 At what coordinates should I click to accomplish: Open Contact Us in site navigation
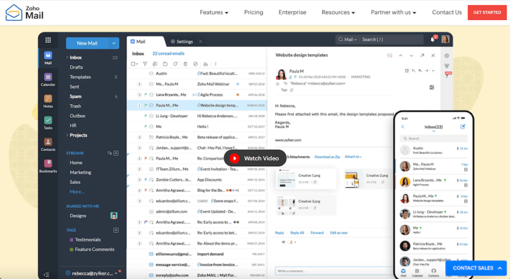pyautogui.click(x=447, y=12)
